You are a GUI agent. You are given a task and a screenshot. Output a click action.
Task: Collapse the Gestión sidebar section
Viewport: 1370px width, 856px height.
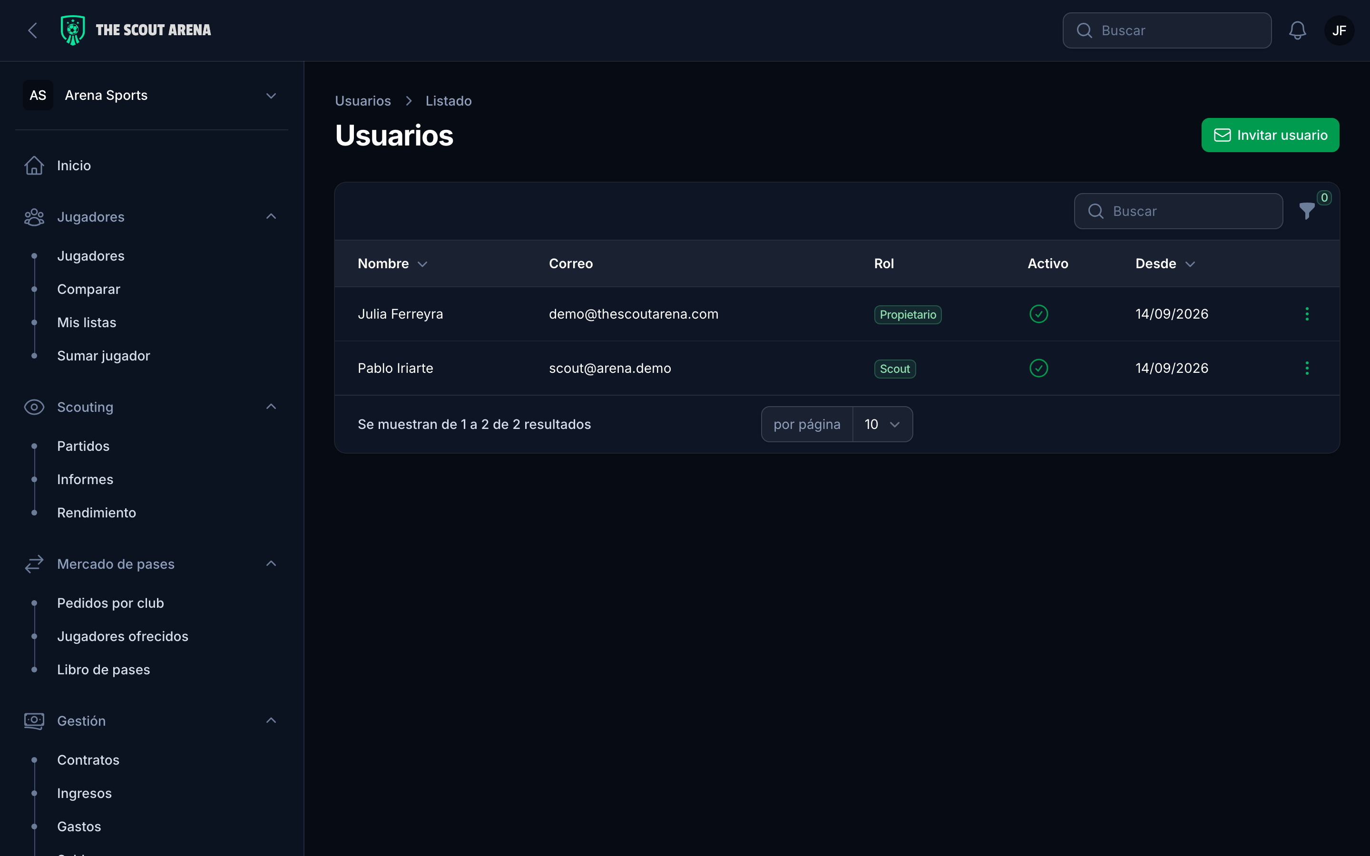271,720
